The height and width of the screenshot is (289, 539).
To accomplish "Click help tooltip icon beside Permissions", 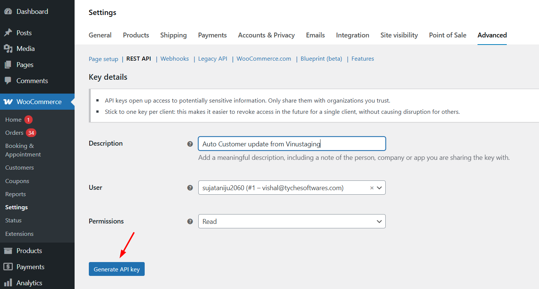I will pyautogui.click(x=190, y=222).
